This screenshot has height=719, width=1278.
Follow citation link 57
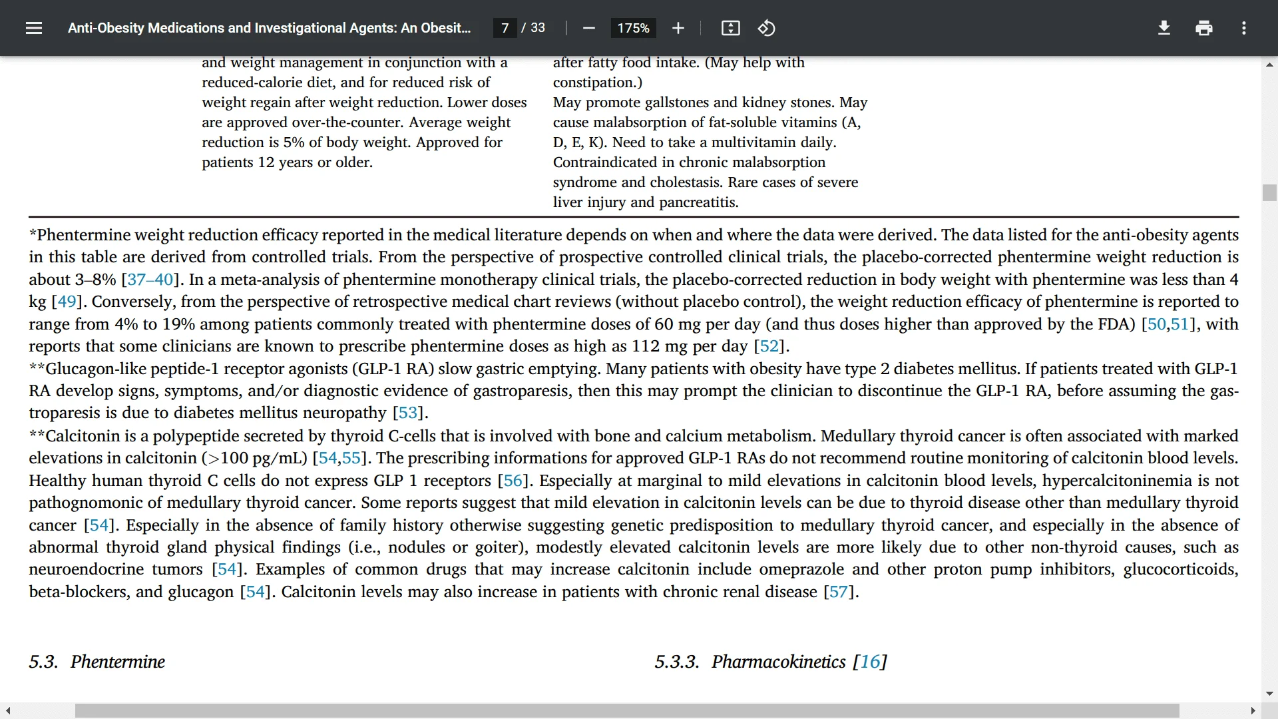click(838, 592)
